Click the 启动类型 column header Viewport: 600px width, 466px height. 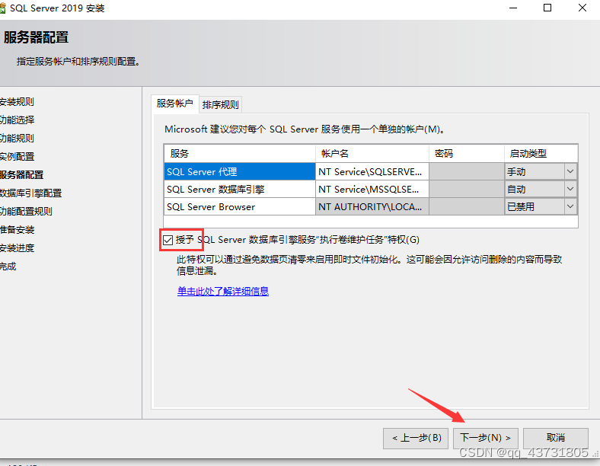[x=541, y=153]
